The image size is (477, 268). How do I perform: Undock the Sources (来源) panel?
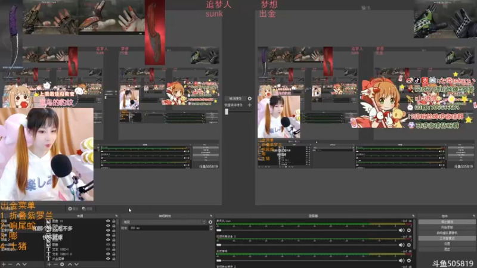click(x=116, y=216)
